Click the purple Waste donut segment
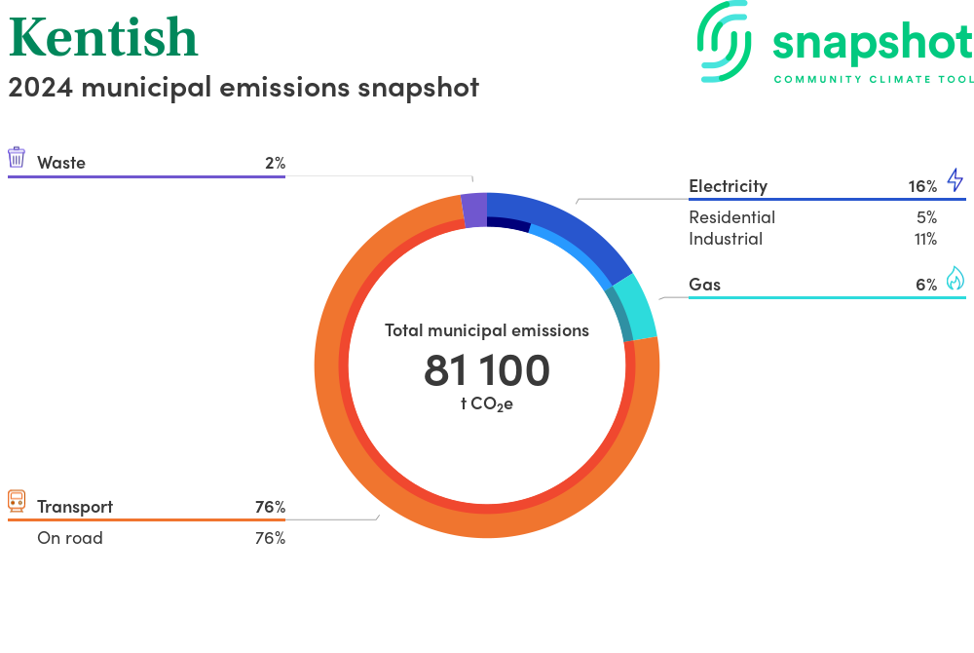Viewport: 974px width, 653px height. click(473, 210)
